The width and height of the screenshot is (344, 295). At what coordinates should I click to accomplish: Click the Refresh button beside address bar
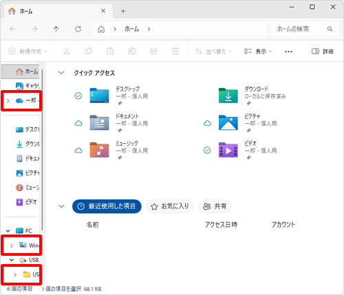click(78, 29)
